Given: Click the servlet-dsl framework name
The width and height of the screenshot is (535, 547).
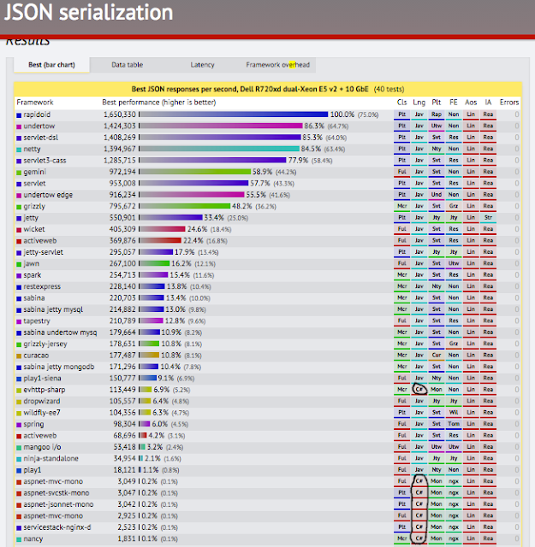Looking at the screenshot, I should coord(41,138).
